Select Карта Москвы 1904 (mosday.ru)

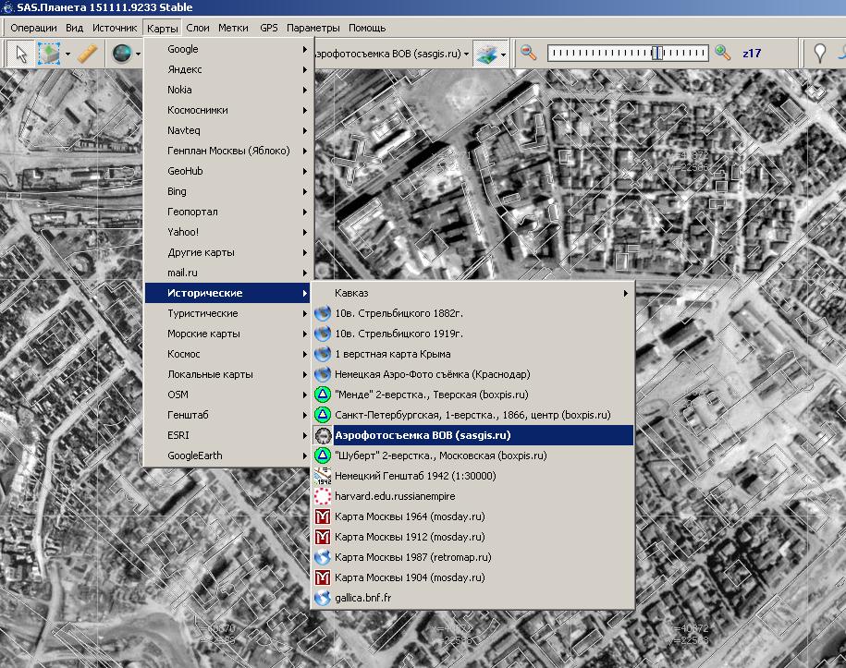[x=472, y=577]
